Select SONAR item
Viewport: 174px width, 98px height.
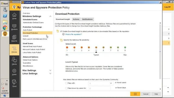coord(26,36)
